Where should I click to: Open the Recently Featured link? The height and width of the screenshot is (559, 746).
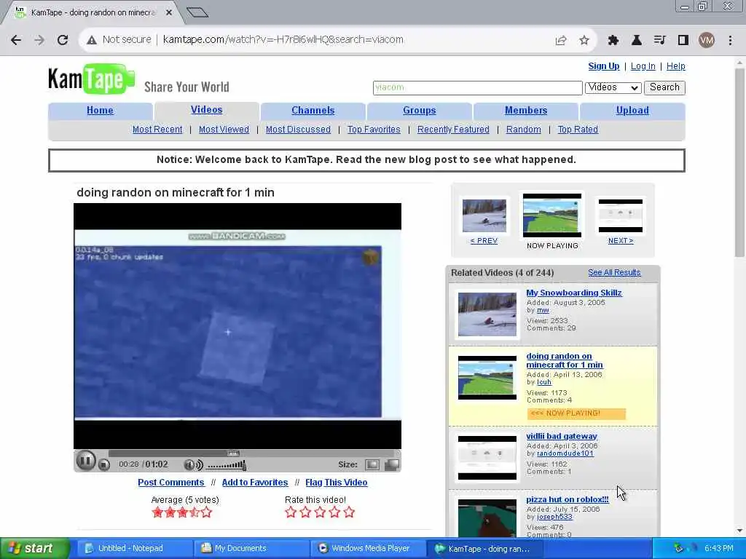pyautogui.click(x=453, y=130)
